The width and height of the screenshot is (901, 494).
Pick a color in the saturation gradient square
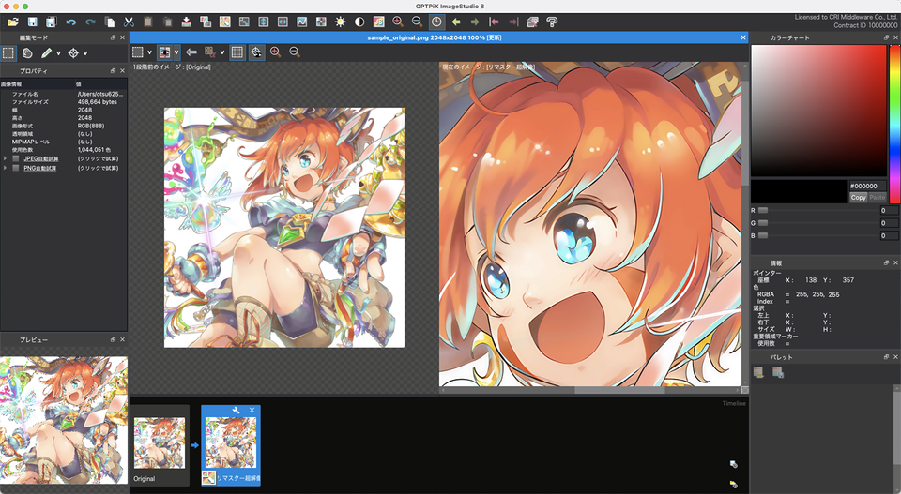[x=818, y=111]
